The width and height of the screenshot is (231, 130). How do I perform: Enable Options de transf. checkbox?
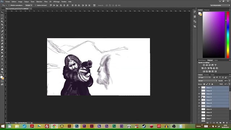click(35, 5)
